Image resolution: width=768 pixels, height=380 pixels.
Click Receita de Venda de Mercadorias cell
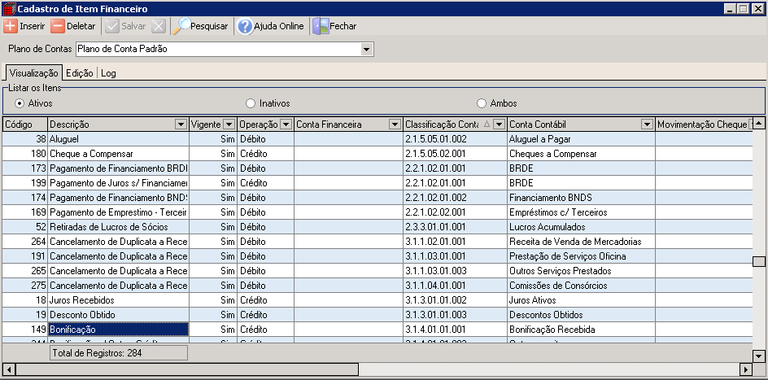[x=582, y=242]
